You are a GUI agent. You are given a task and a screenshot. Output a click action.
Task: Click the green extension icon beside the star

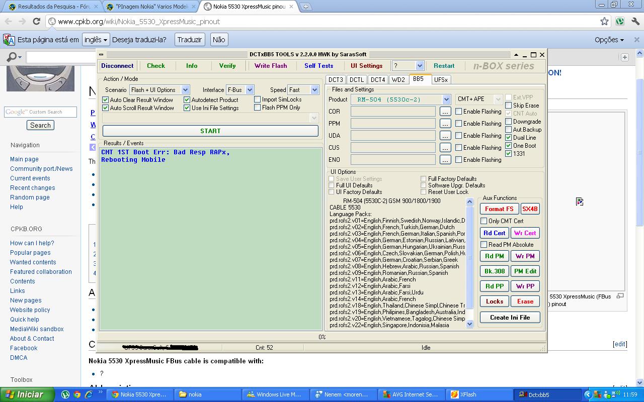coord(620,21)
